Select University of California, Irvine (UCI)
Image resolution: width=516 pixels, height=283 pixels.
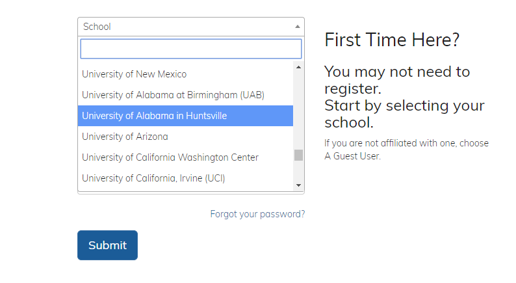point(185,178)
